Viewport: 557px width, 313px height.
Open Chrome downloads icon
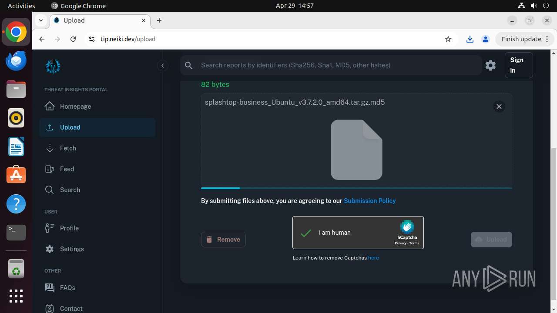tap(470, 39)
